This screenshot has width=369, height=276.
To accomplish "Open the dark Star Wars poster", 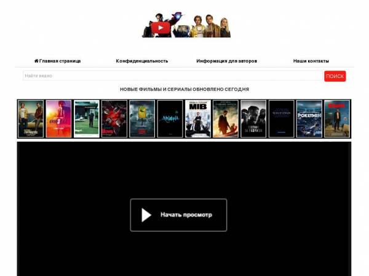I will point(282,119).
